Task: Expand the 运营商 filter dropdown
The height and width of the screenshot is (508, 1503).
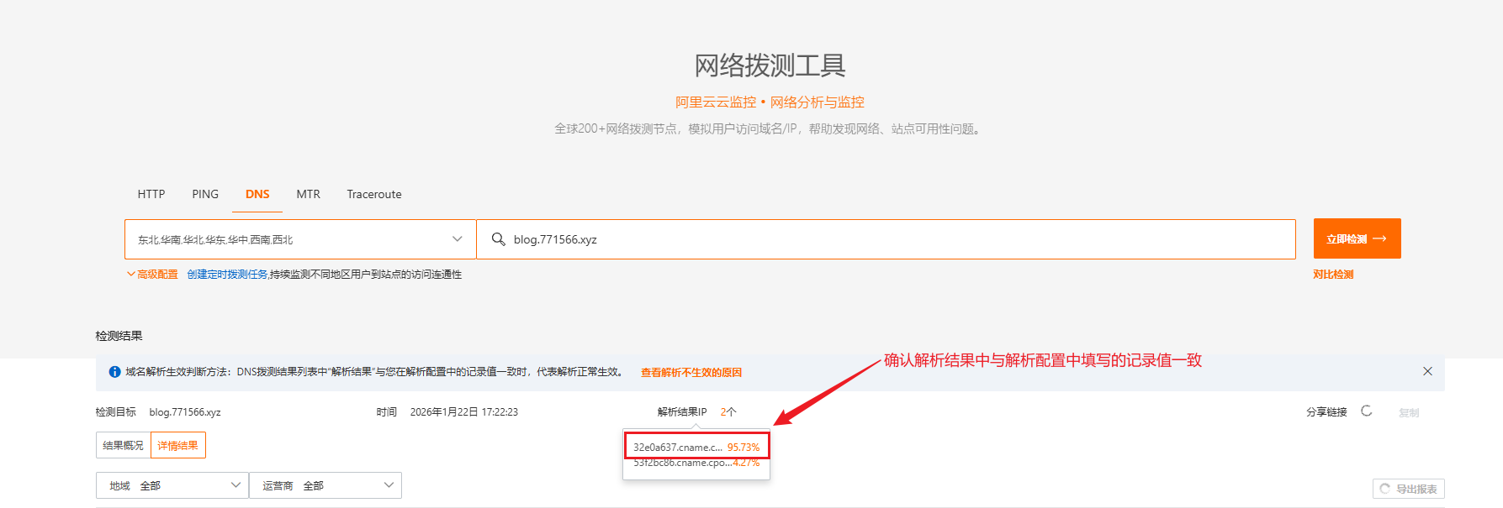Action: click(325, 485)
